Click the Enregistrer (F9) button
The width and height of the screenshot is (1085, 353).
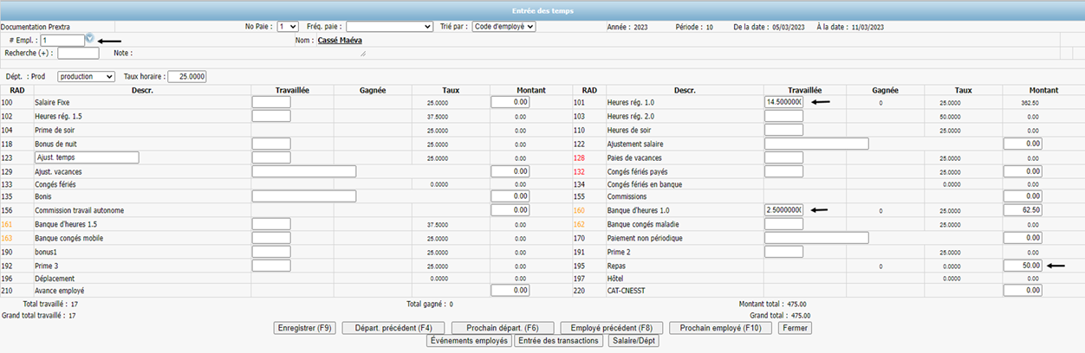coord(303,329)
